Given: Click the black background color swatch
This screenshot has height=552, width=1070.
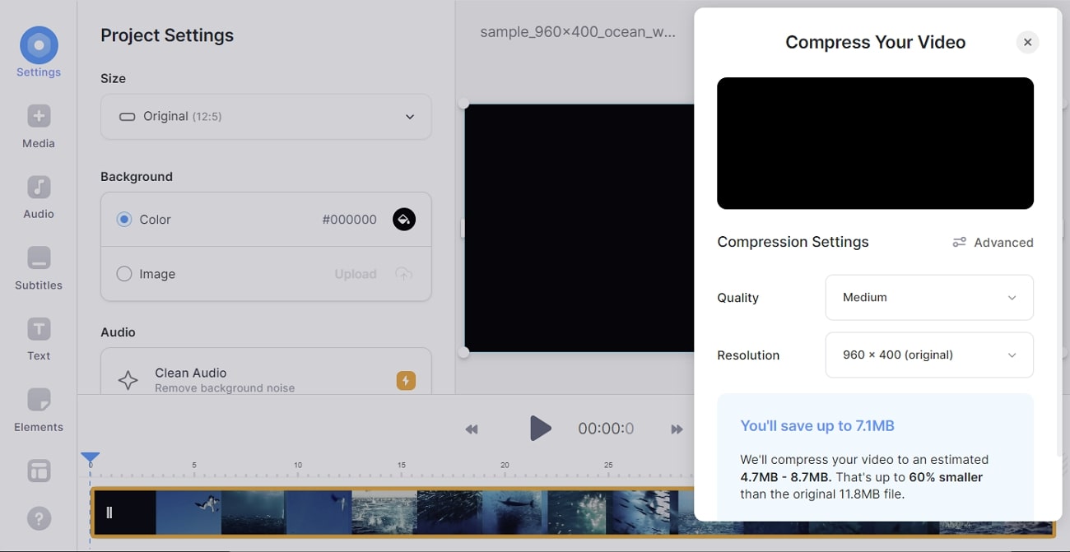Looking at the screenshot, I should click(x=404, y=220).
